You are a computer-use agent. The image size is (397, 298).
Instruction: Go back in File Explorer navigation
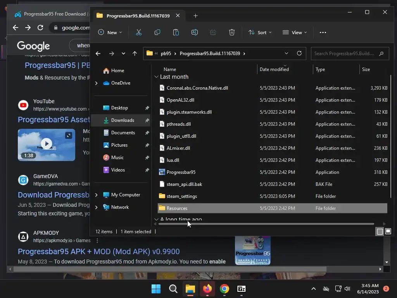point(98,54)
